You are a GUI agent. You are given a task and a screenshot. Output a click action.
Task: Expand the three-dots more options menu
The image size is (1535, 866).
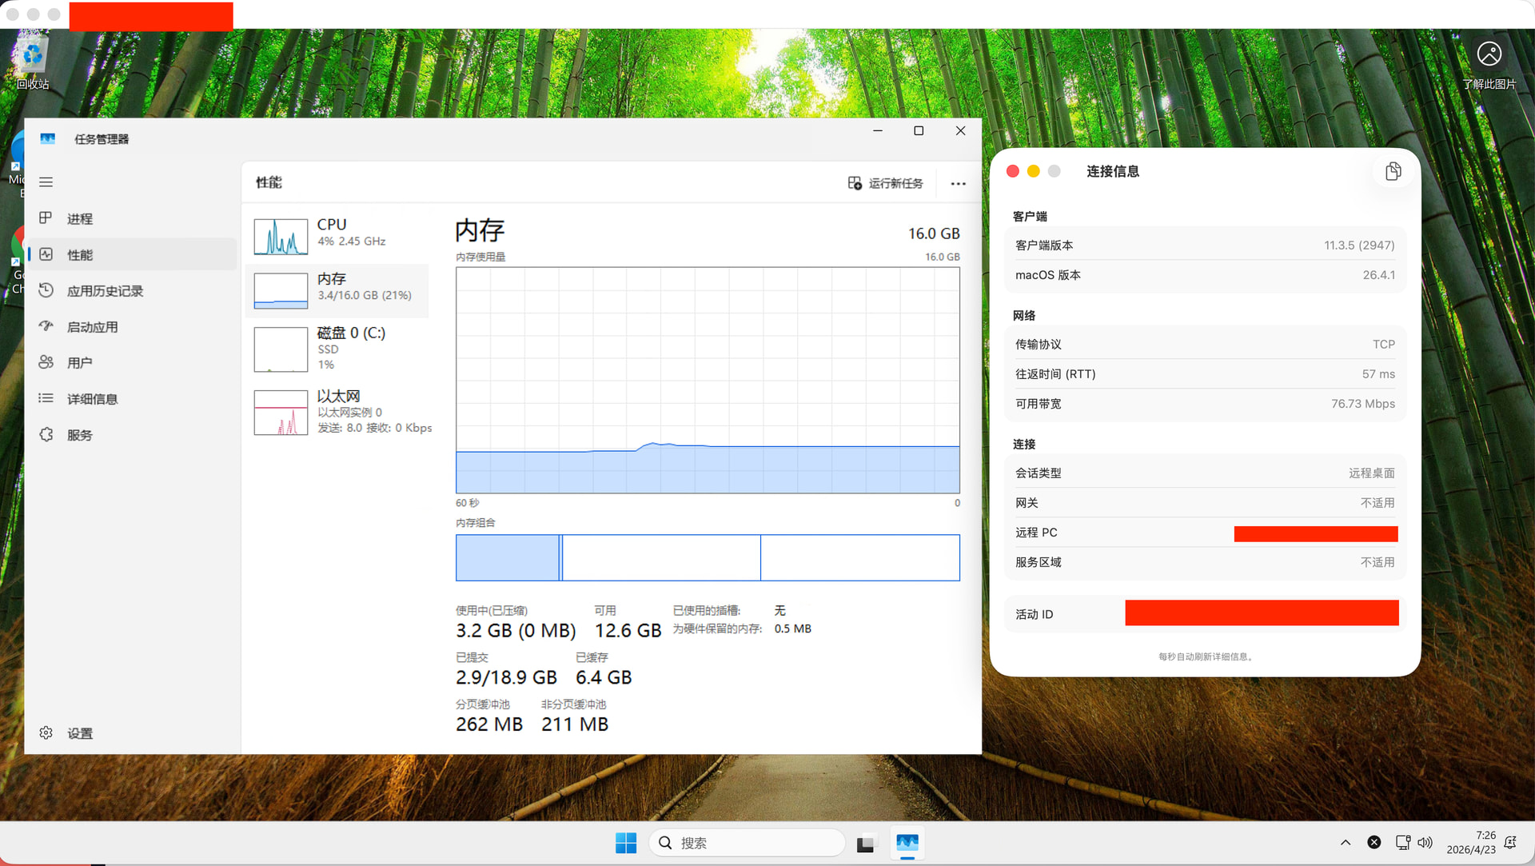[958, 184]
